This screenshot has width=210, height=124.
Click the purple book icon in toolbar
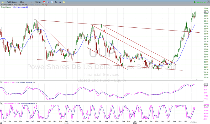click(x=48, y=2)
